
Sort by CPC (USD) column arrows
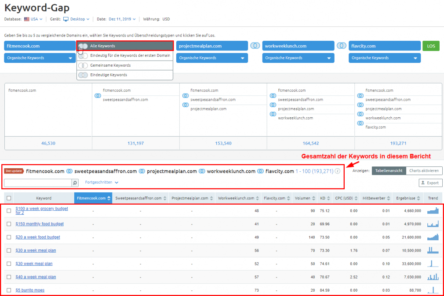click(356, 199)
